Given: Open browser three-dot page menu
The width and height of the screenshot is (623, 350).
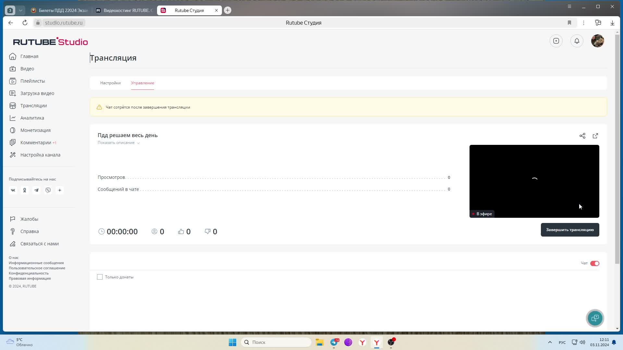Looking at the screenshot, I should coord(584,23).
